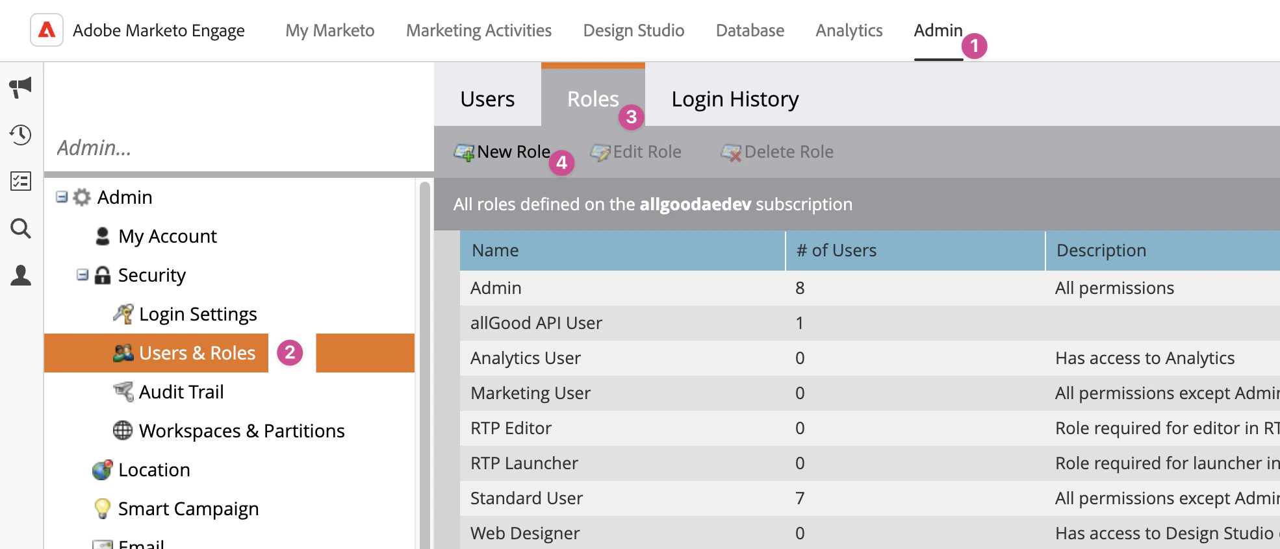Click the camera icon beside Audit Trail

pyautogui.click(x=123, y=391)
